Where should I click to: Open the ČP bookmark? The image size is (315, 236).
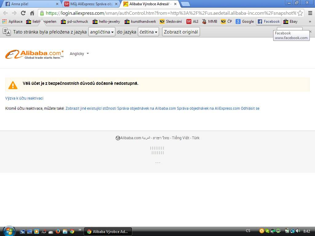(x=226, y=22)
